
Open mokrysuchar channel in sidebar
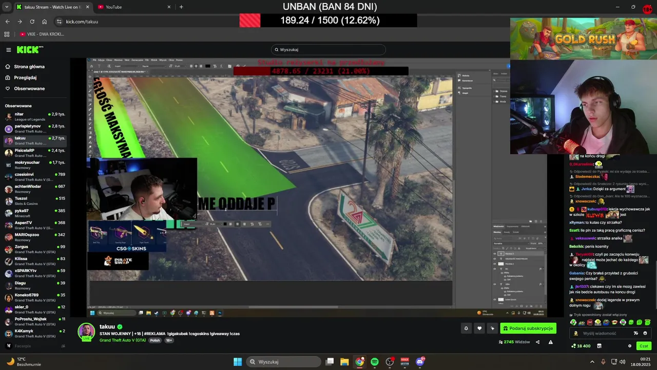point(35,164)
